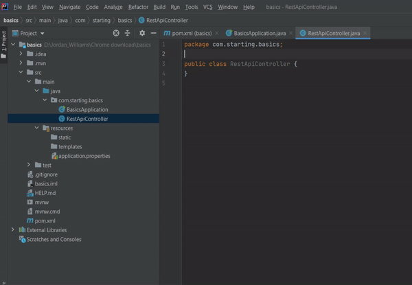Expand the .idea folder
This screenshot has height=285, width=412.
point(21,54)
